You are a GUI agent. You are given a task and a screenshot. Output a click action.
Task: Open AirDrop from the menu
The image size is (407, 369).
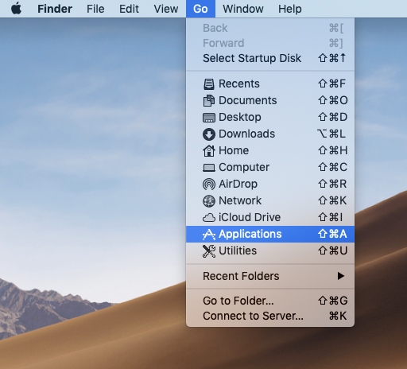coord(270,184)
